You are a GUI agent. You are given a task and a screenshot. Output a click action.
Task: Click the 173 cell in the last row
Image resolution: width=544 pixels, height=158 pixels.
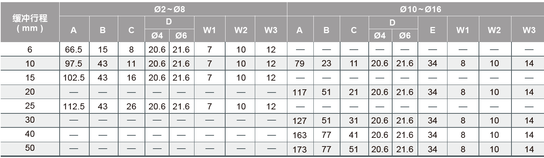(x=299, y=150)
